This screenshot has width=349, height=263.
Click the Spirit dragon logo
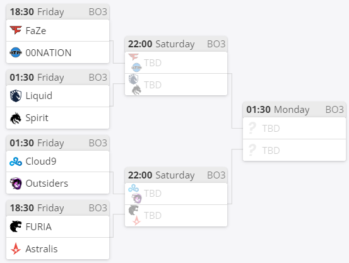(16, 118)
